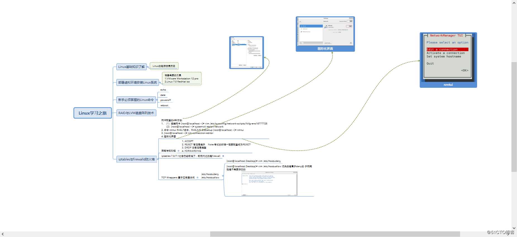
Task: Select the Linux基础知识了解 topic node
Action: pos(131,67)
